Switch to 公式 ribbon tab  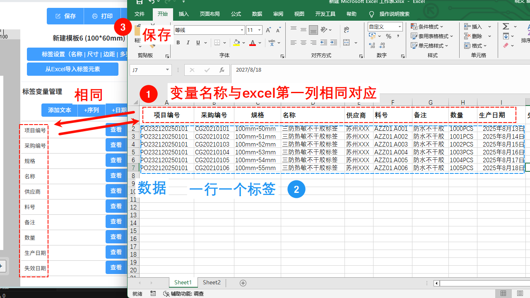236,14
